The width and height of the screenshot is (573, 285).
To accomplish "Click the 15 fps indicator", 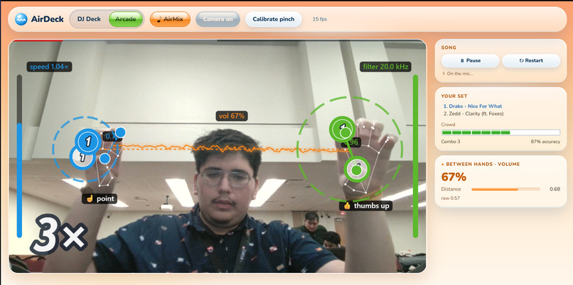I will point(320,19).
